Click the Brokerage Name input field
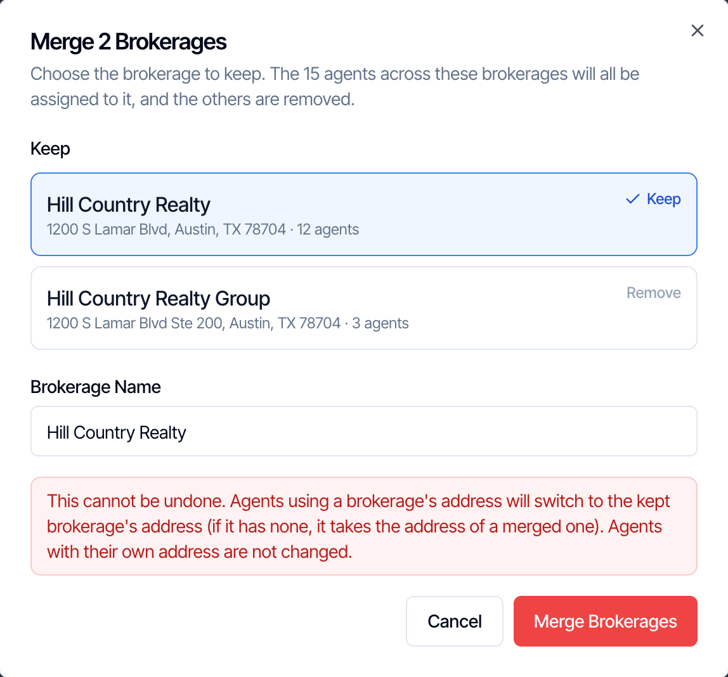728x677 pixels. (x=363, y=432)
